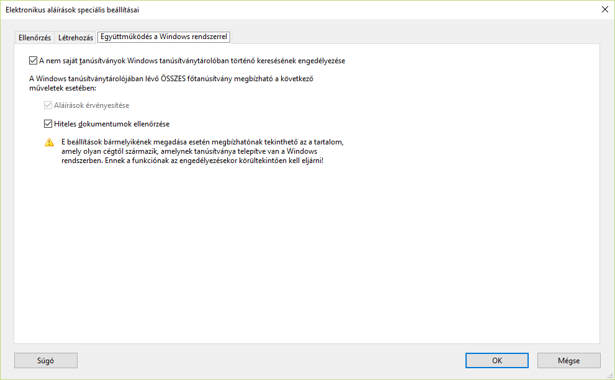Click the label text starting A nem saját tanúsítványok
Image resolution: width=615 pixels, height=380 pixels.
coord(192,61)
